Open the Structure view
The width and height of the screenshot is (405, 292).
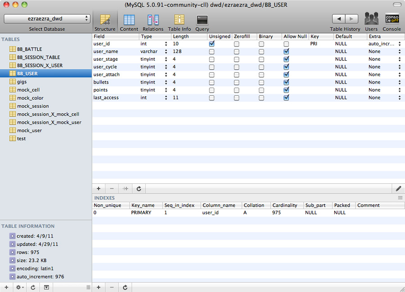105,22
